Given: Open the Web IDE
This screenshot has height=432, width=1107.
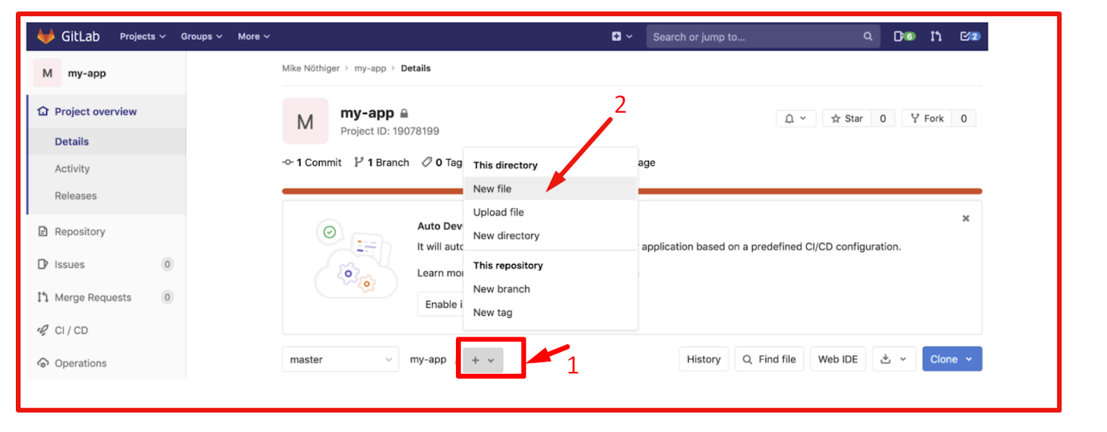Looking at the screenshot, I should pyautogui.click(x=838, y=359).
